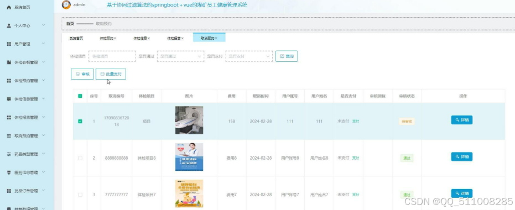Expand 药品类型管理 using its chevron
The image size is (515, 210).
coord(43,154)
